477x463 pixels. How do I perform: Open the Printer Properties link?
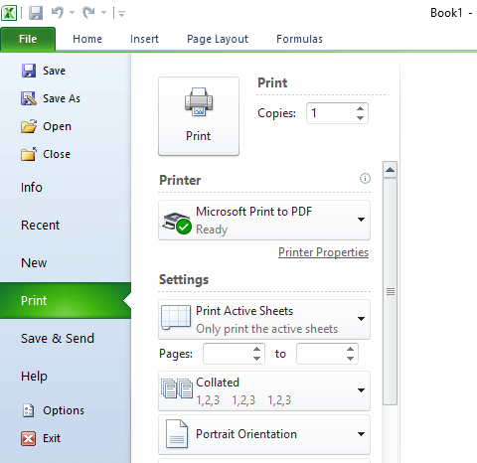[x=323, y=252]
